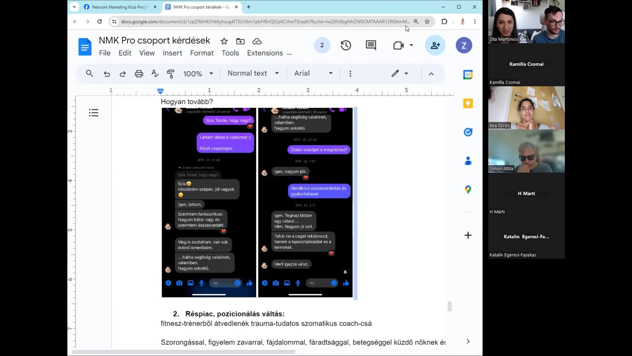
Task: Go back in the browser
Action: pyautogui.click(x=75, y=22)
